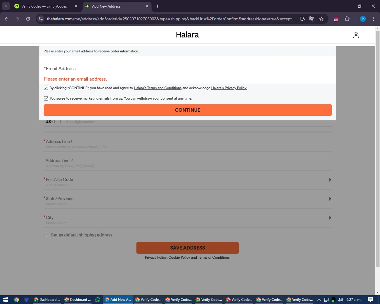
Task: Open the Terms of Conditions footer link
Action: [x=214, y=257]
